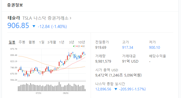
Task: Click the 07/01 date axis label
Action: pyautogui.click(x=38, y=93)
